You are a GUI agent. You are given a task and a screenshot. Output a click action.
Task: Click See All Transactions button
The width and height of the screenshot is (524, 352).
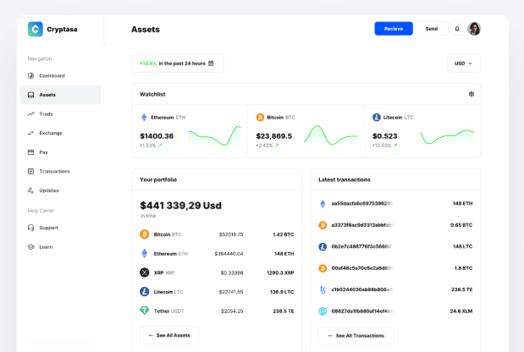click(x=356, y=336)
